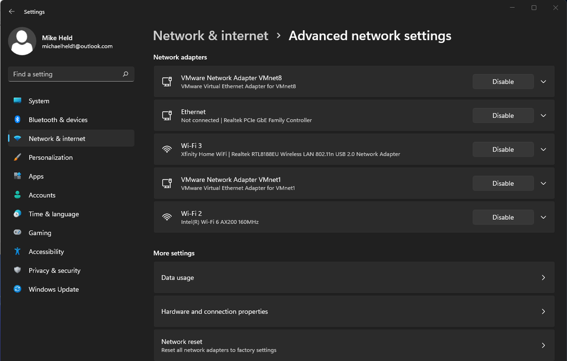Go to the Network & internet breadcrumb
This screenshot has width=567, height=361.
point(211,36)
